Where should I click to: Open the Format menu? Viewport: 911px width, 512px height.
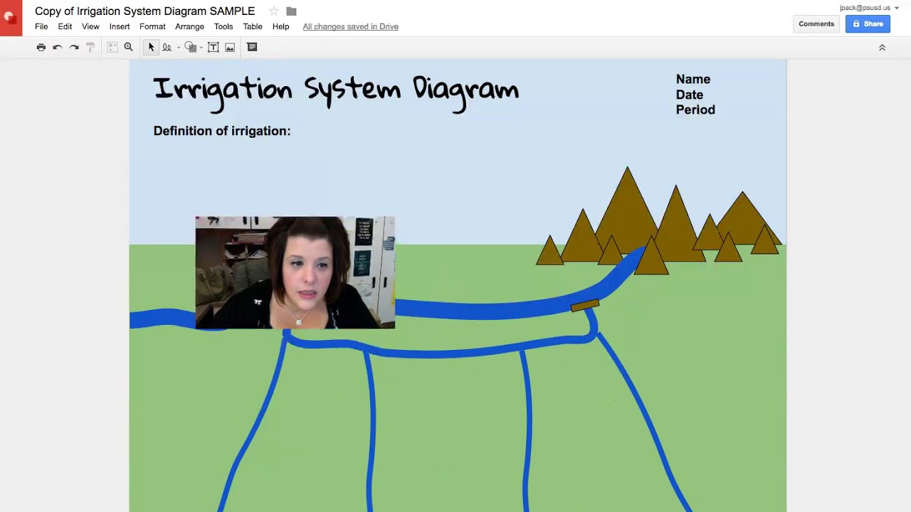pyautogui.click(x=152, y=26)
